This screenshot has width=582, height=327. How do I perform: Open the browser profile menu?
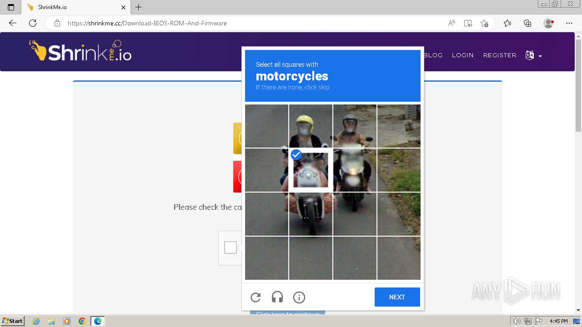coord(549,23)
